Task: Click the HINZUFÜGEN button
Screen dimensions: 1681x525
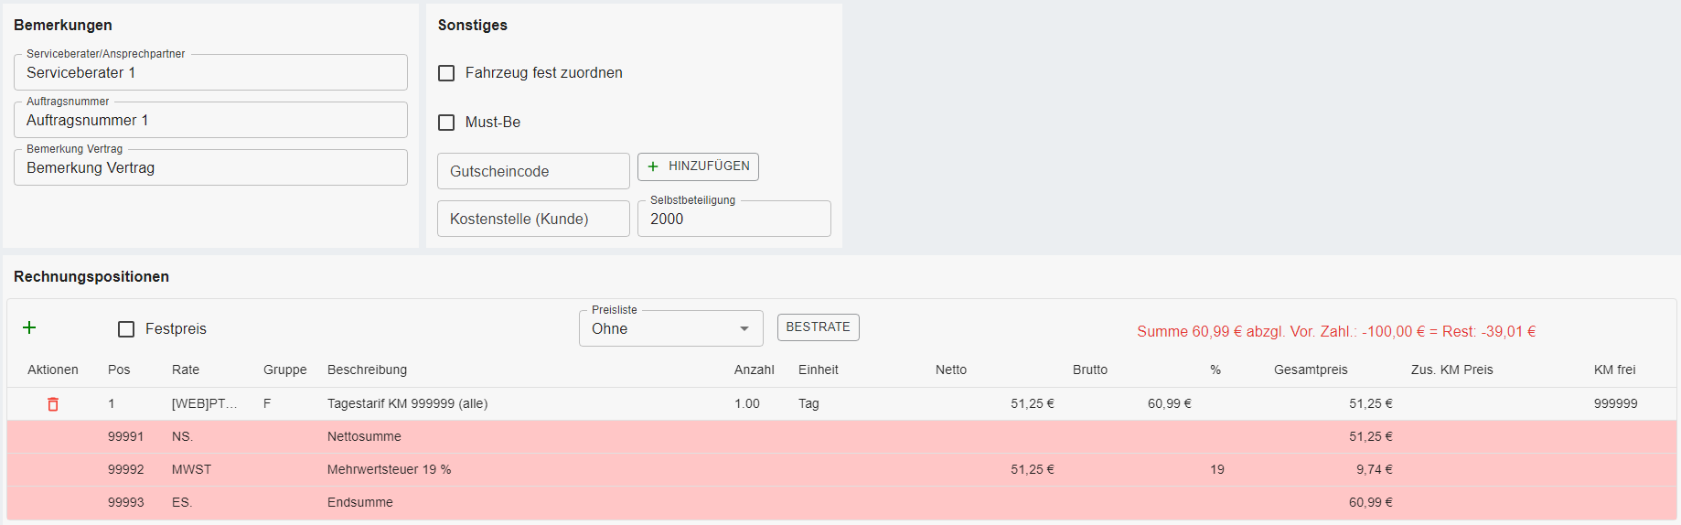Action: 698,166
